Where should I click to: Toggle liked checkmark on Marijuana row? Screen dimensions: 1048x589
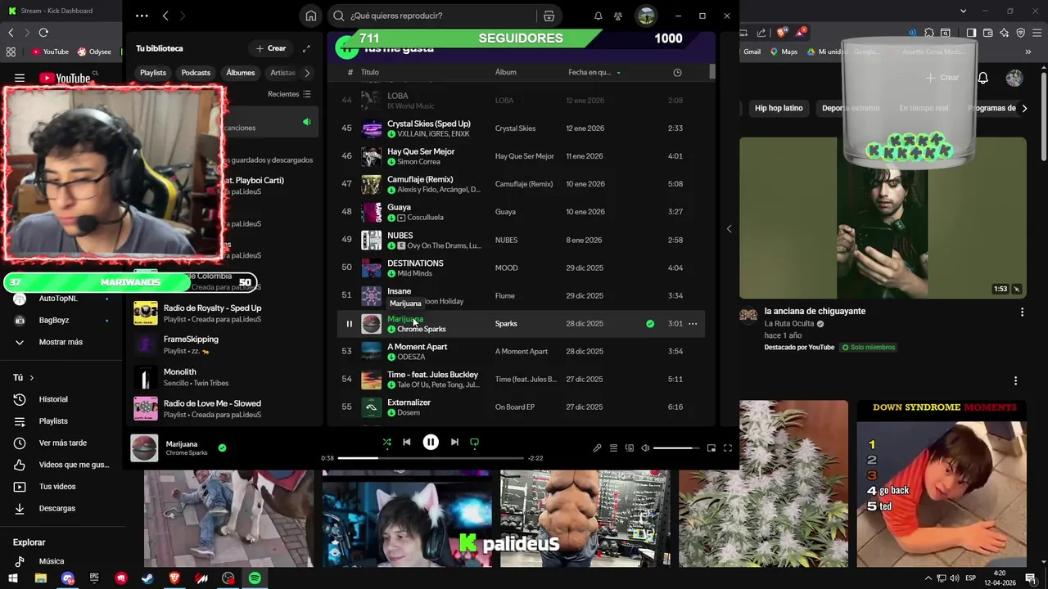pos(650,324)
